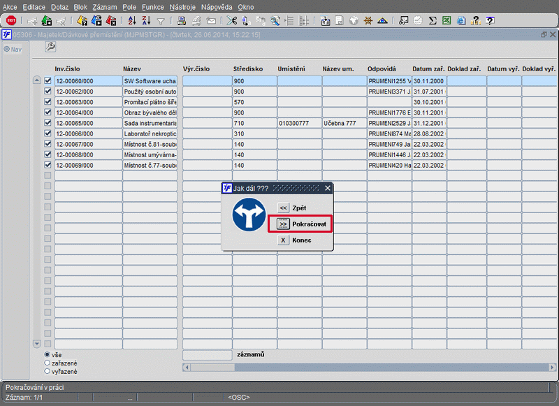This screenshot has width=559, height=406.
Task: Uncheck the checkbox for row 12-00065/000
Action: (48, 123)
